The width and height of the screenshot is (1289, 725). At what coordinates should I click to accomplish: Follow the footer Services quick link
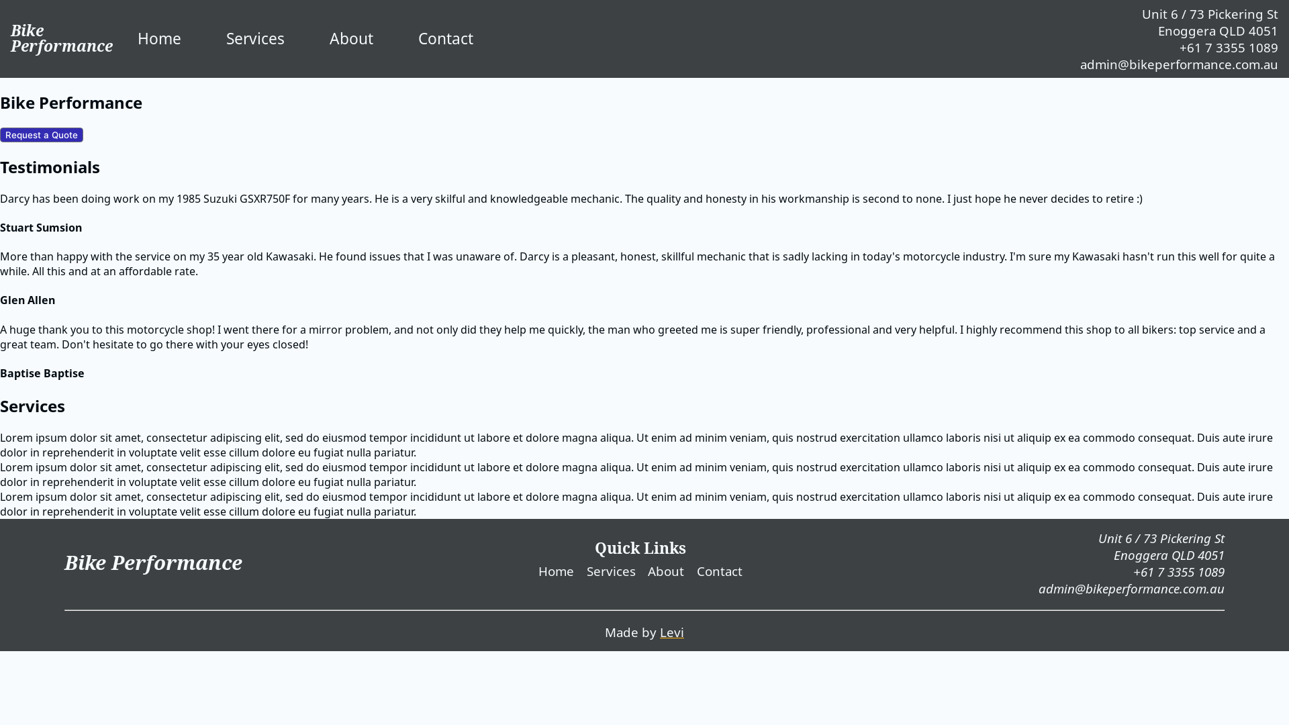tap(611, 571)
